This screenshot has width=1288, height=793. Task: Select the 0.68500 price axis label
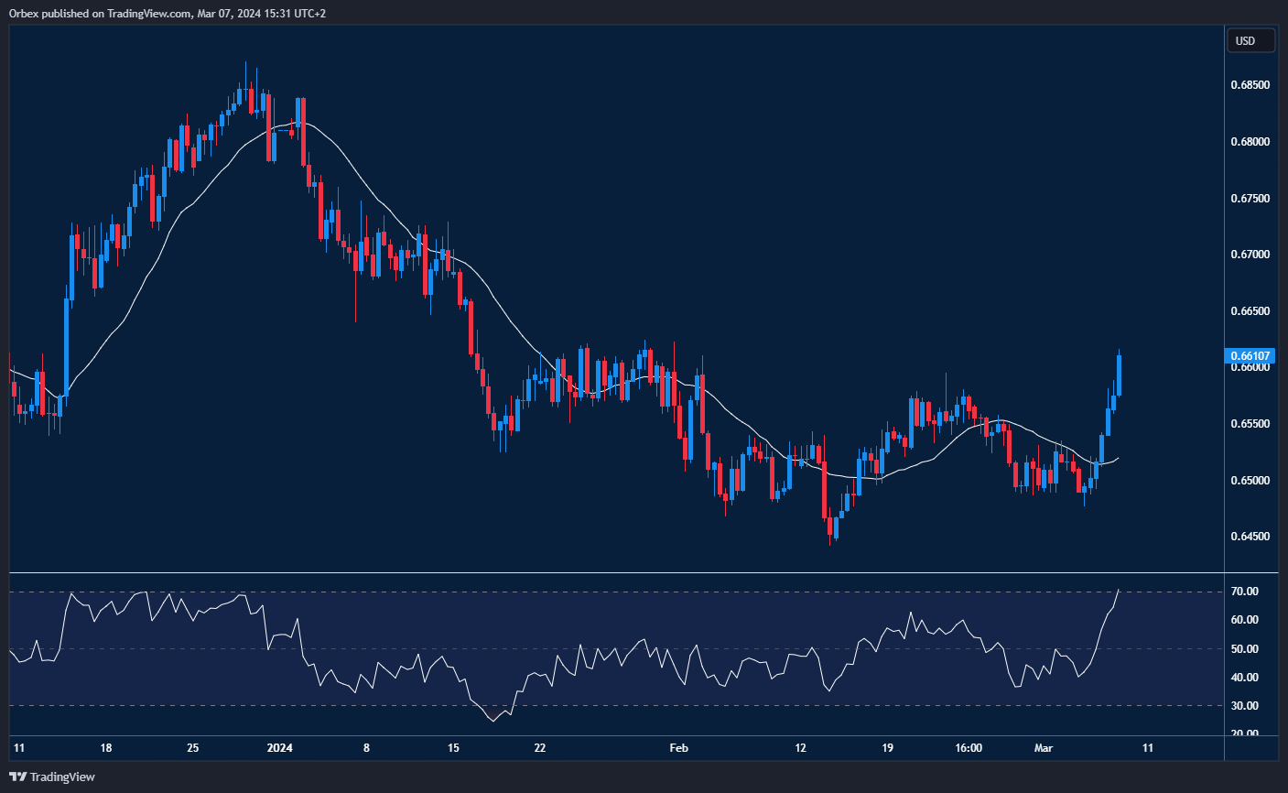(x=1250, y=85)
